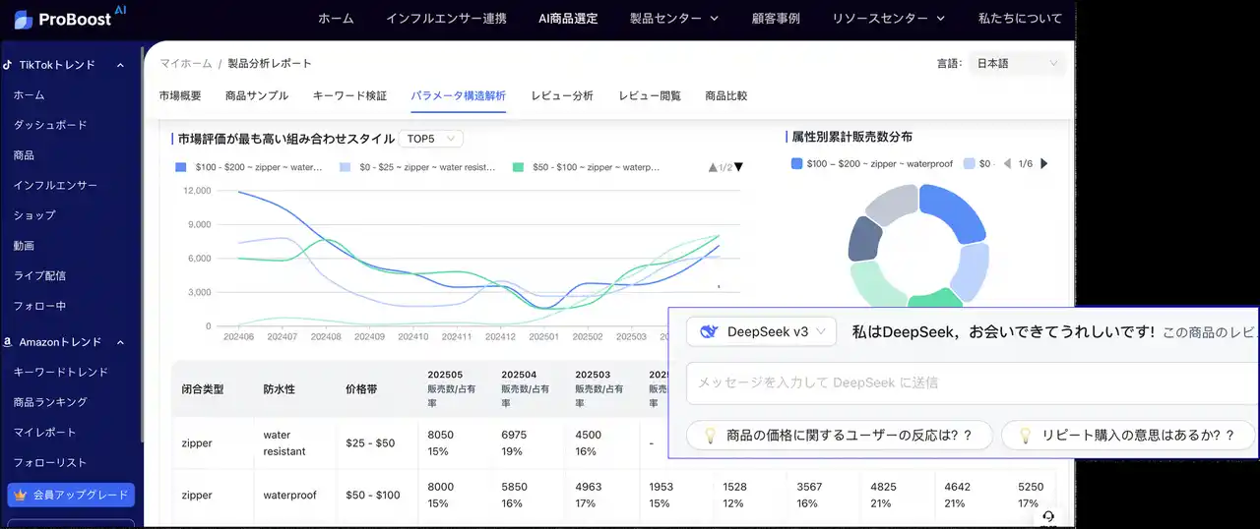Click the DeepSeek message input field

970,382
